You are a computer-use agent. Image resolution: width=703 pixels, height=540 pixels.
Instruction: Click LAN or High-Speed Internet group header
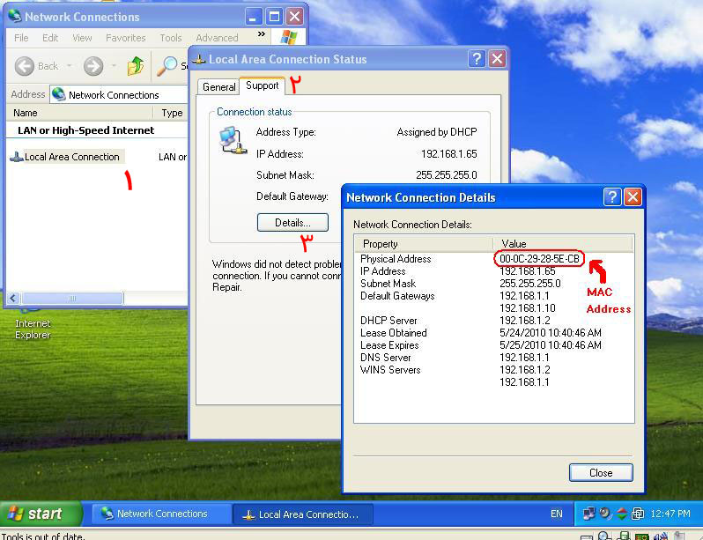point(86,130)
